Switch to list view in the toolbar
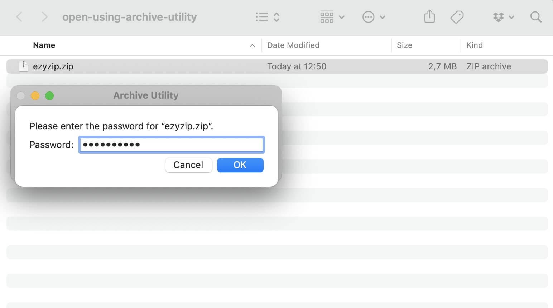The height and width of the screenshot is (308, 553). 262,16
